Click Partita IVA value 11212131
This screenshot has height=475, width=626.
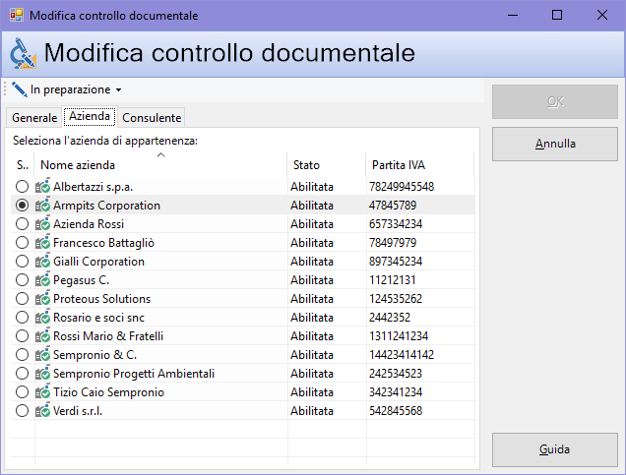coord(393,280)
